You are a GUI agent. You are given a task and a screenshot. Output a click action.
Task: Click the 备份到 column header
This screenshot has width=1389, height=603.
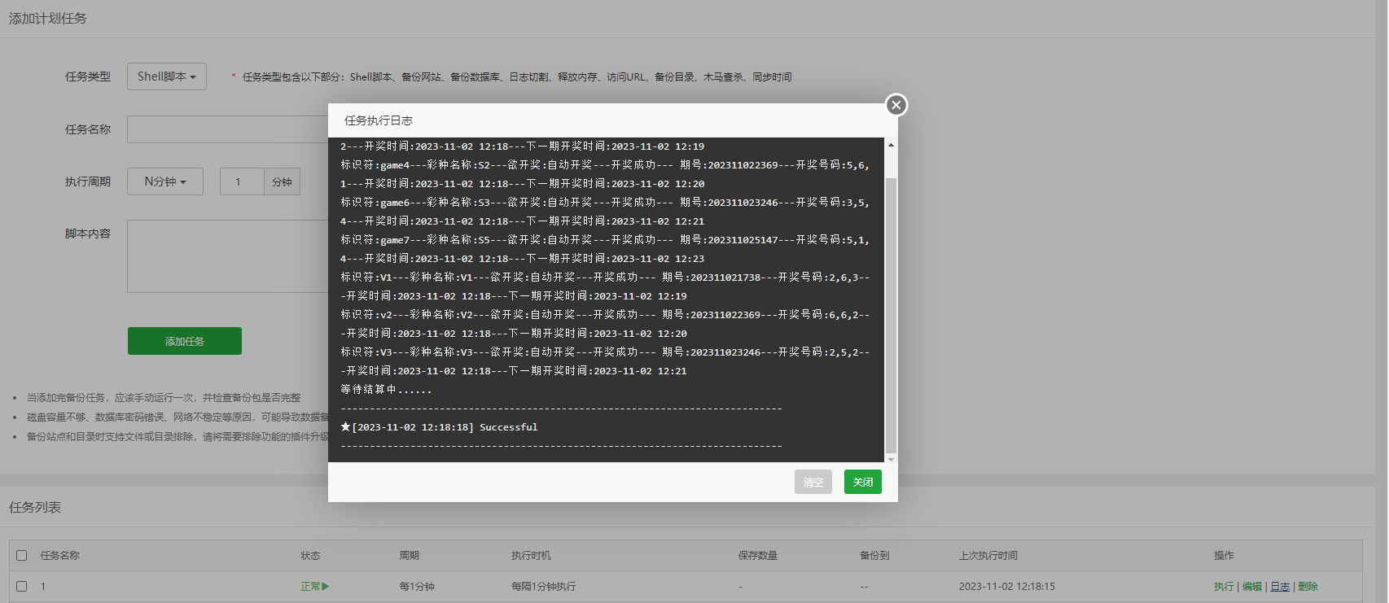tap(874, 555)
